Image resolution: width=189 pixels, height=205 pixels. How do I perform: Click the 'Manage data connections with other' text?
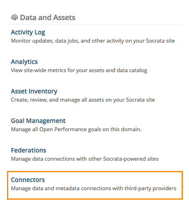85,159
